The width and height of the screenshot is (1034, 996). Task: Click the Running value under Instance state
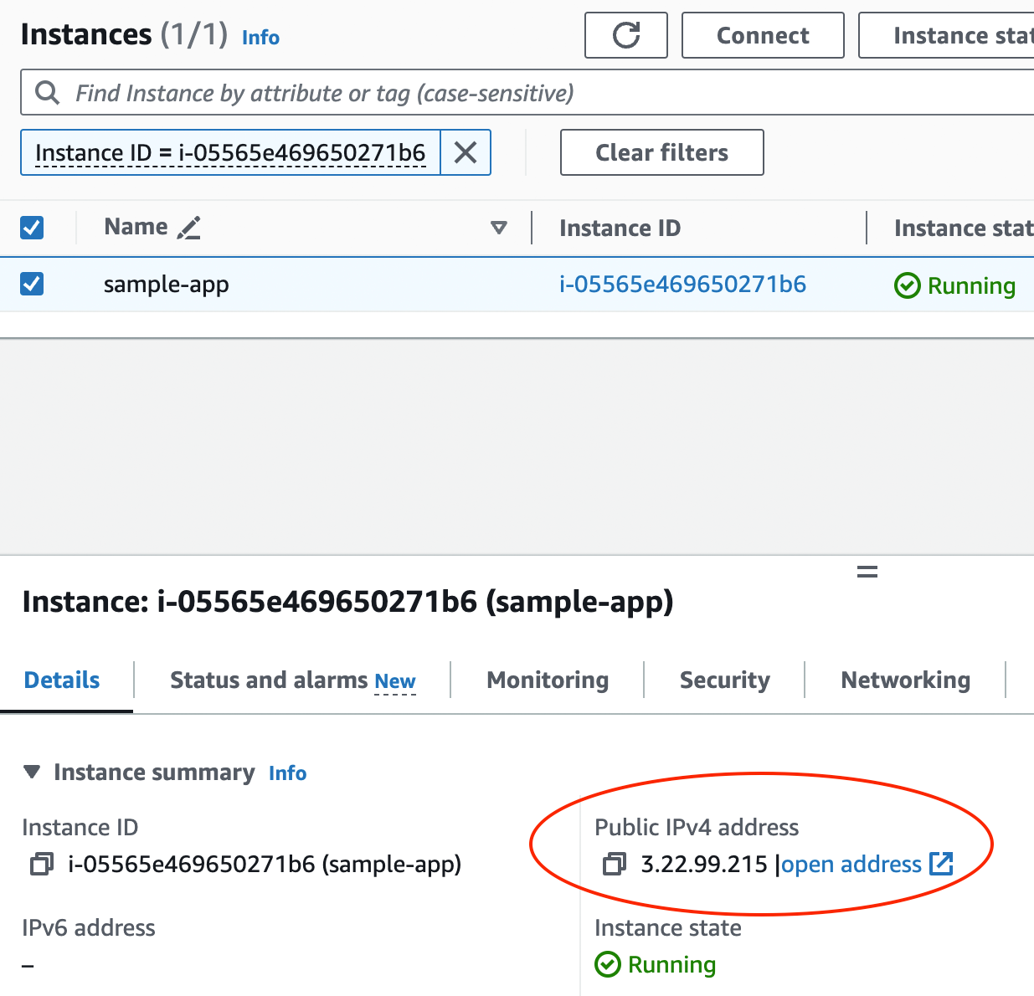click(656, 964)
